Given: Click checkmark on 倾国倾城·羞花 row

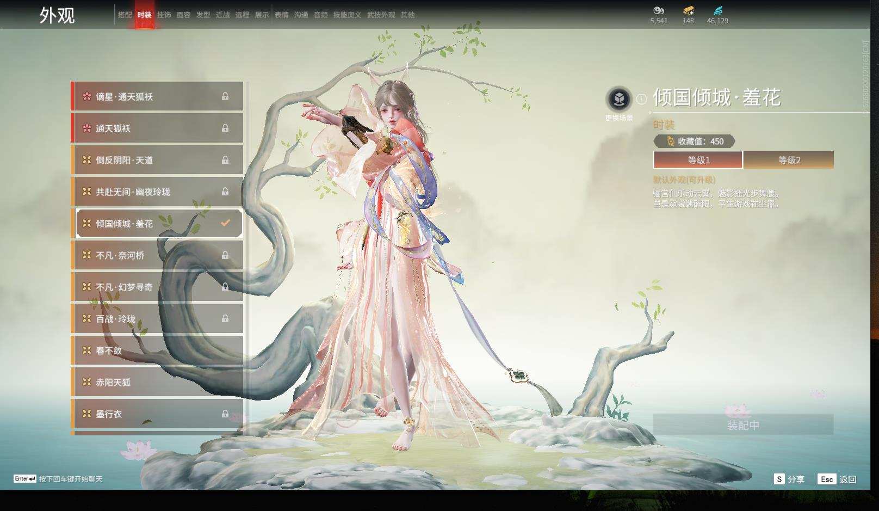Looking at the screenshot, I should (225, 223).
